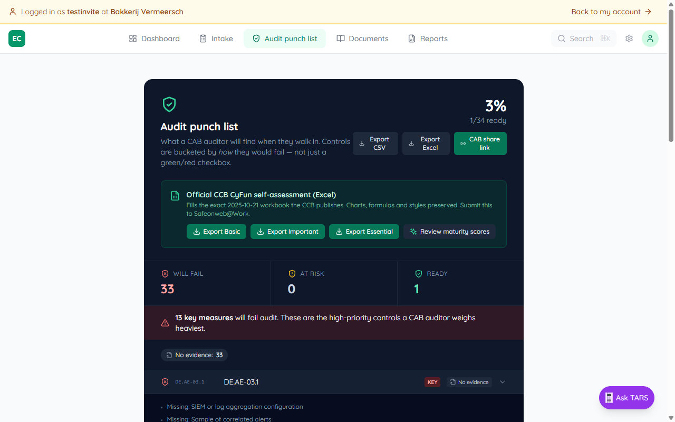This screenshot has width=675, height=422.
Task: Click the Export Essential button
Action: coord(364,232)
